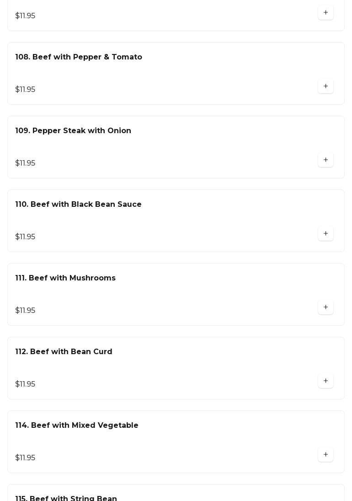
Task: Add 108. Beef with Pepper & Tomato to order
Action: [325, 86]
